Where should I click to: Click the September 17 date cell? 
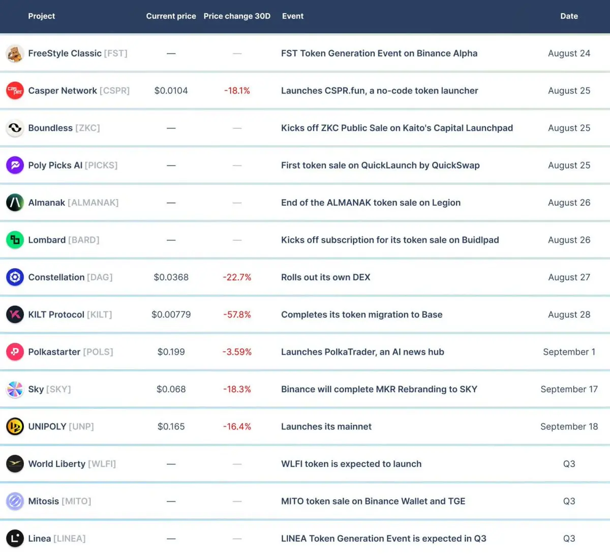569,389
